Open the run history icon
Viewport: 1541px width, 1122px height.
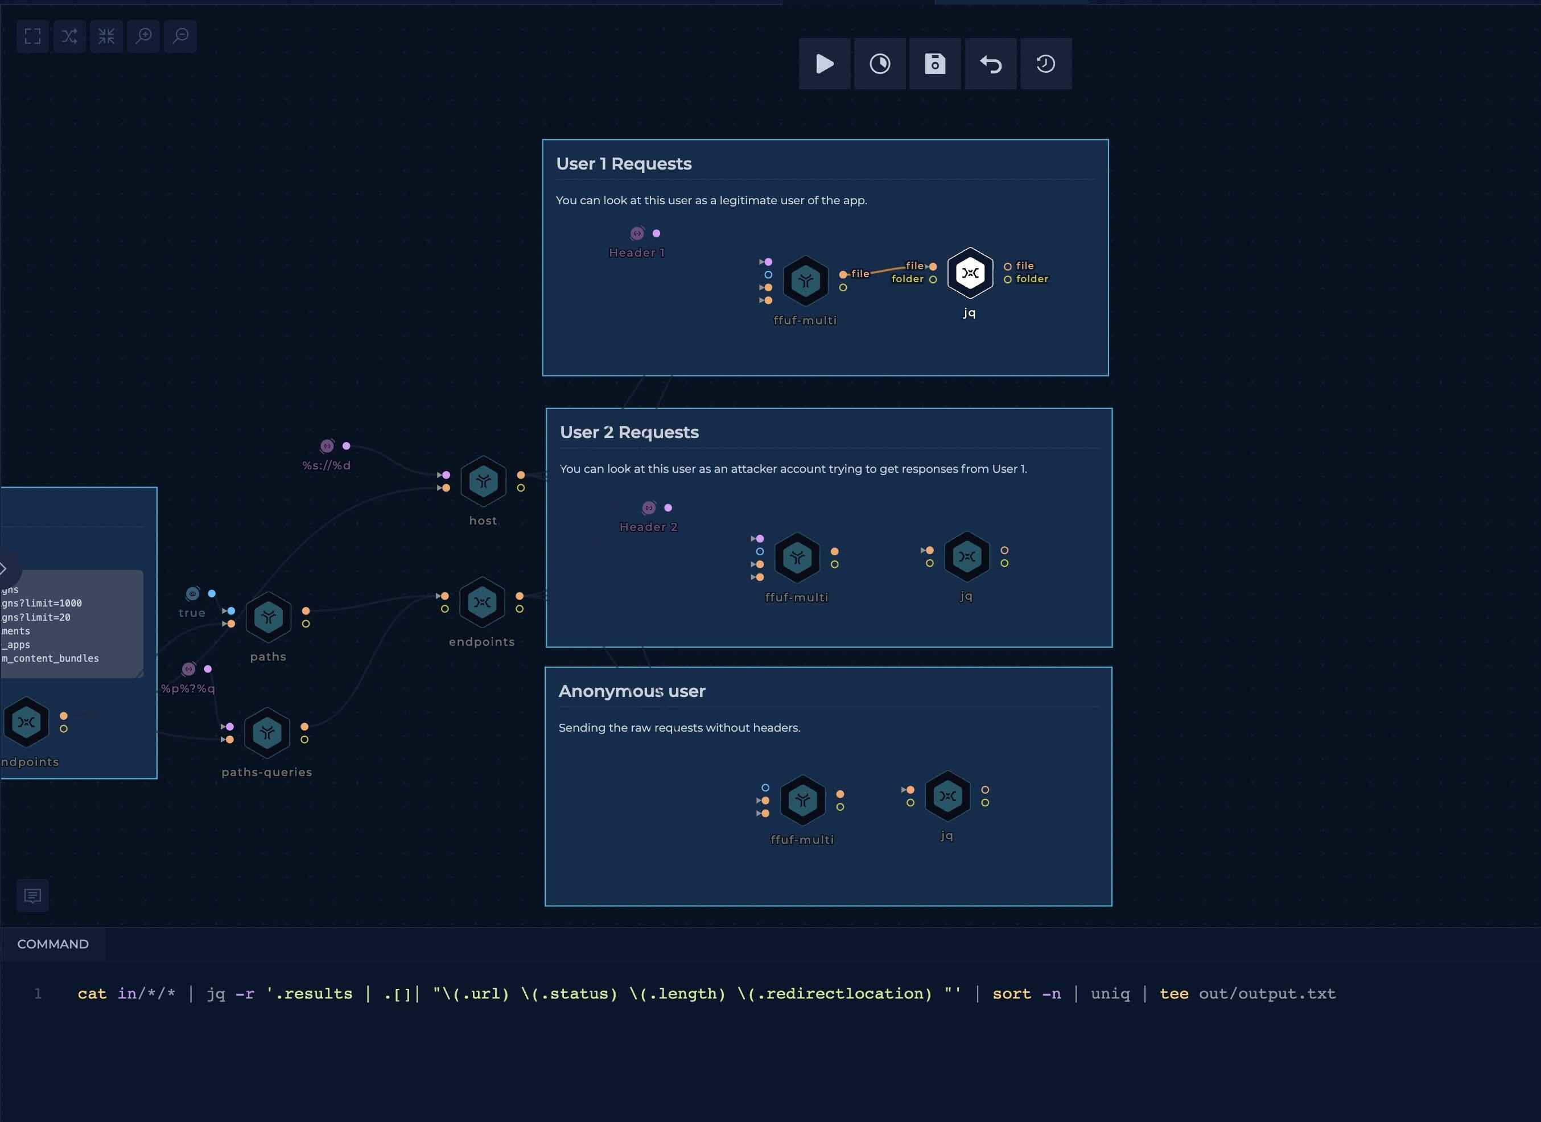point(1046,64)
